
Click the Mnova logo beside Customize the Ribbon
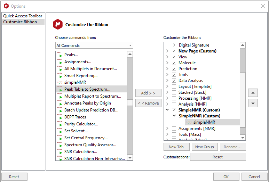[x=58, y=24]
